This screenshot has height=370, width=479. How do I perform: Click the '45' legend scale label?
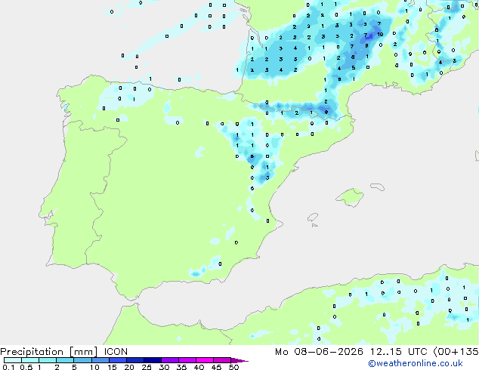click(216, 367)
